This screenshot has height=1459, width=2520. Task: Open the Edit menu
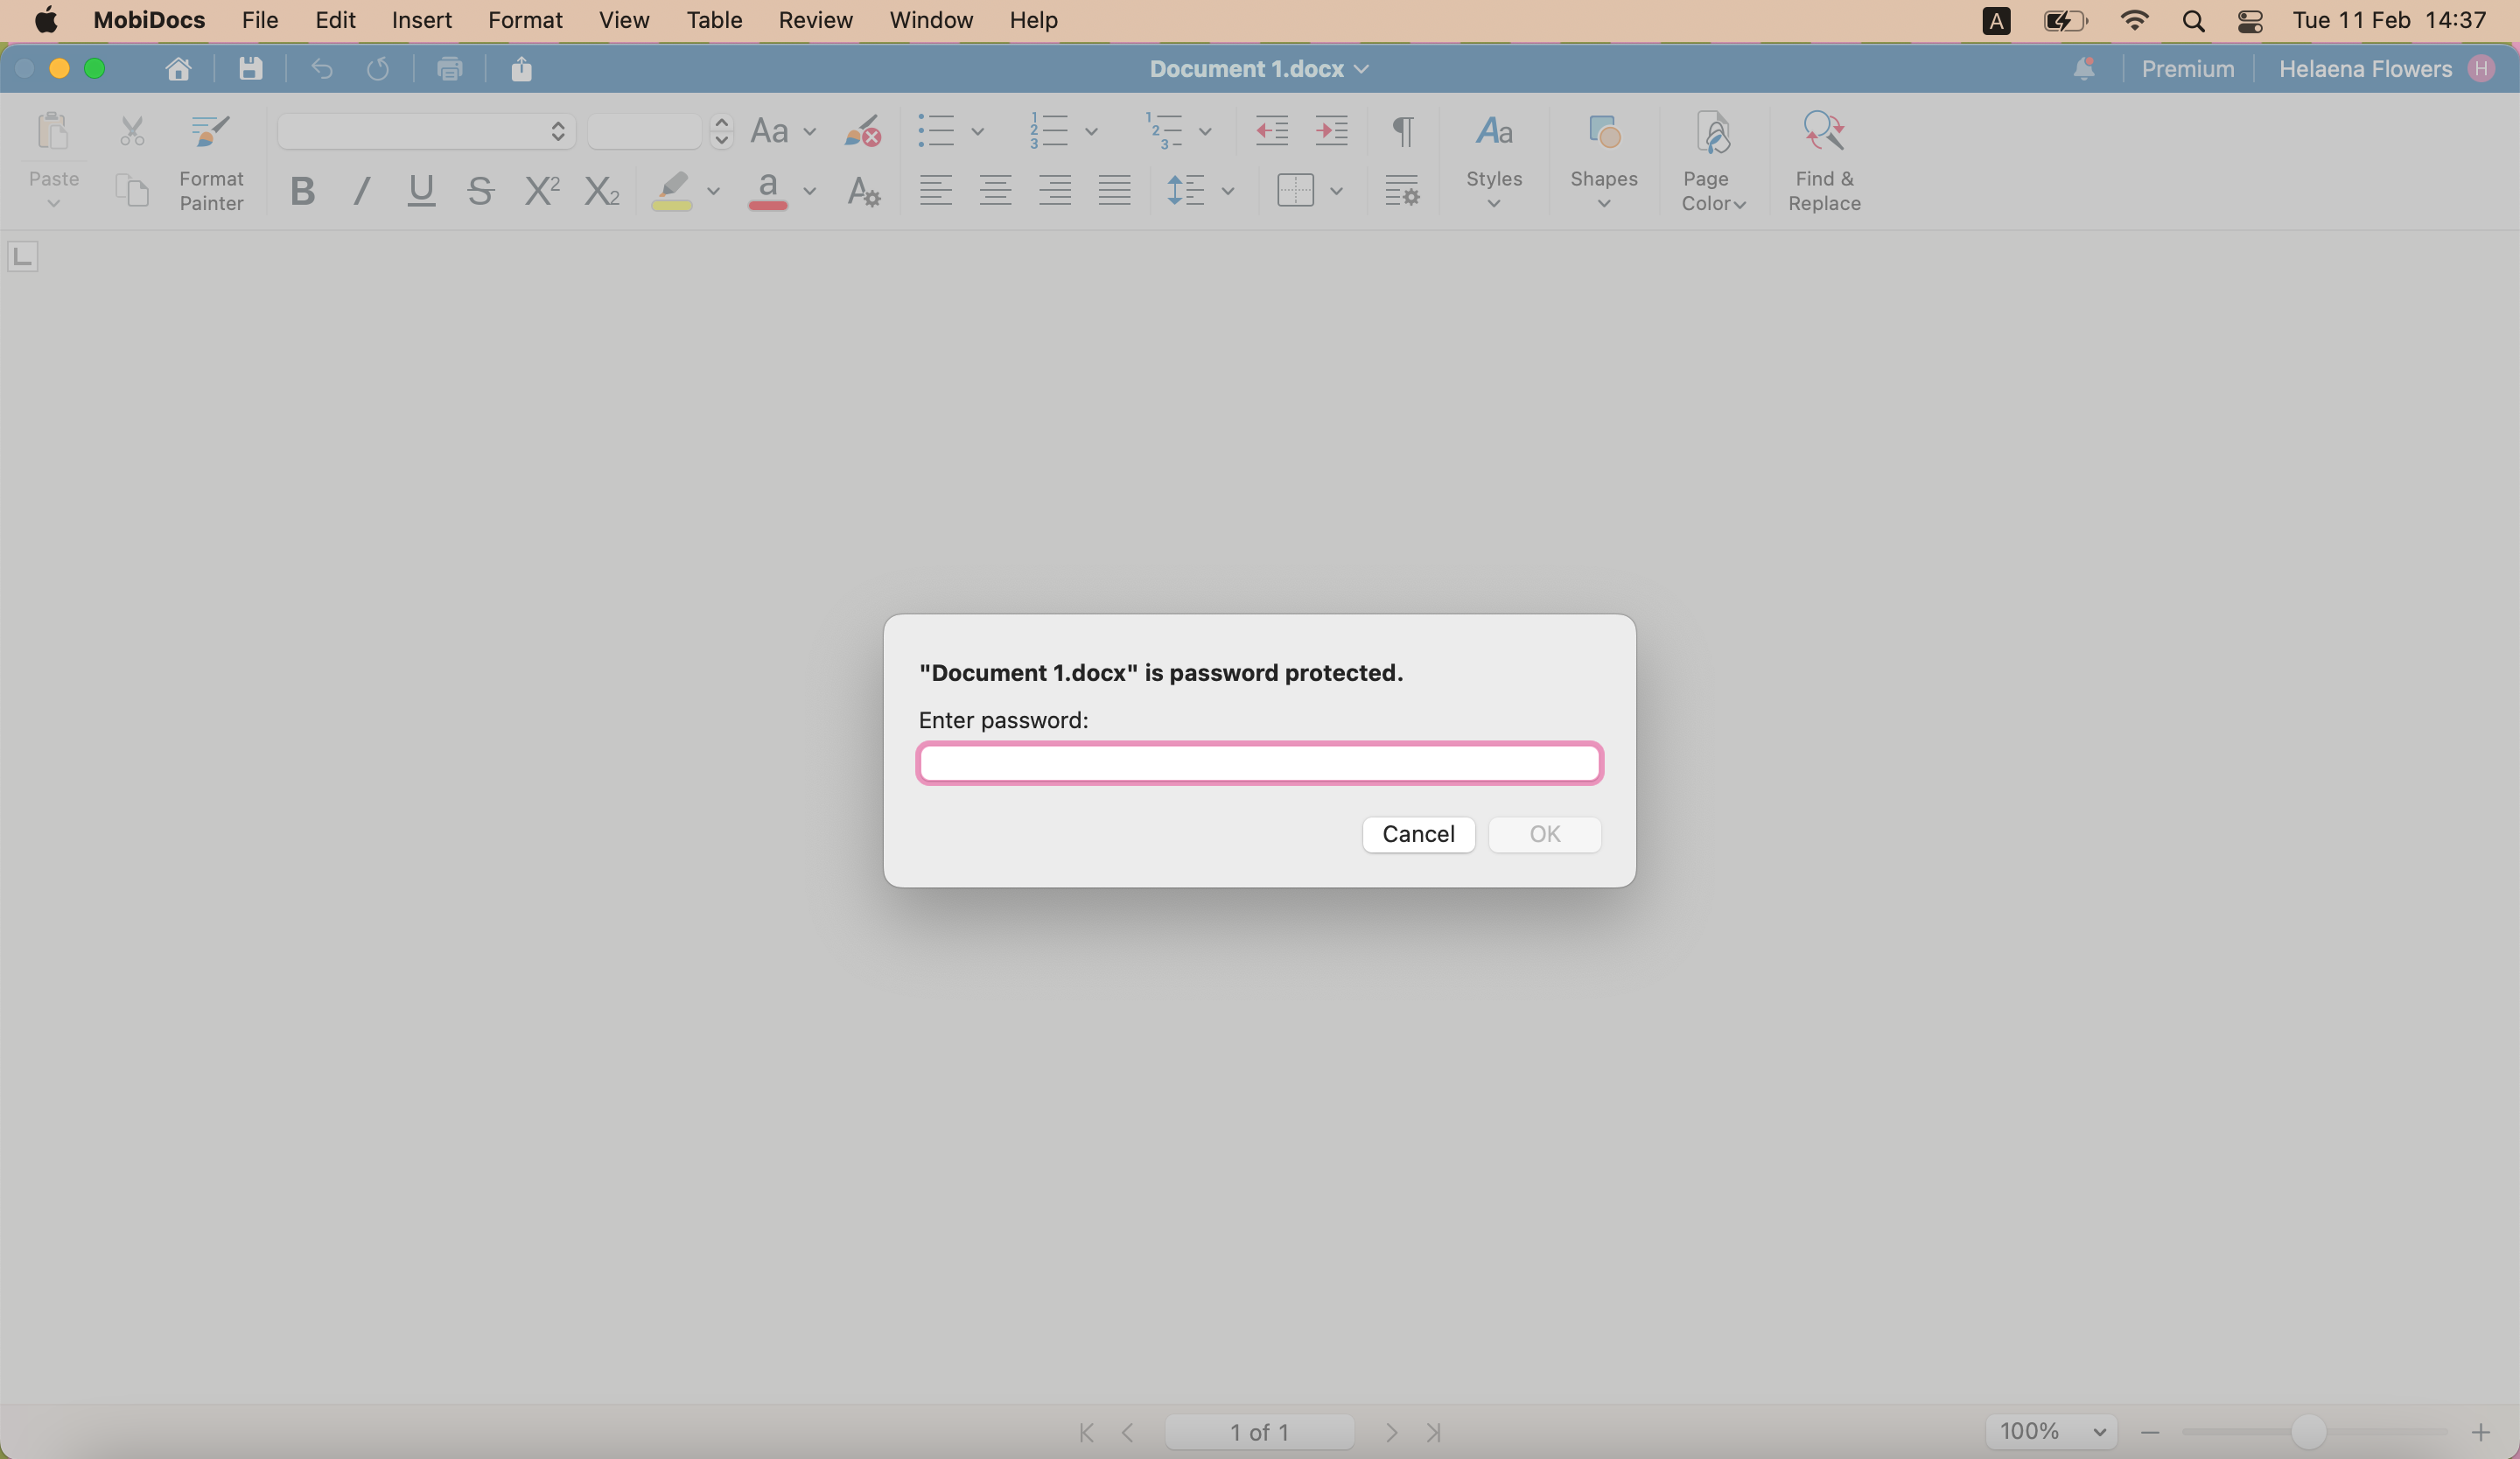click(x=335, y=20)
